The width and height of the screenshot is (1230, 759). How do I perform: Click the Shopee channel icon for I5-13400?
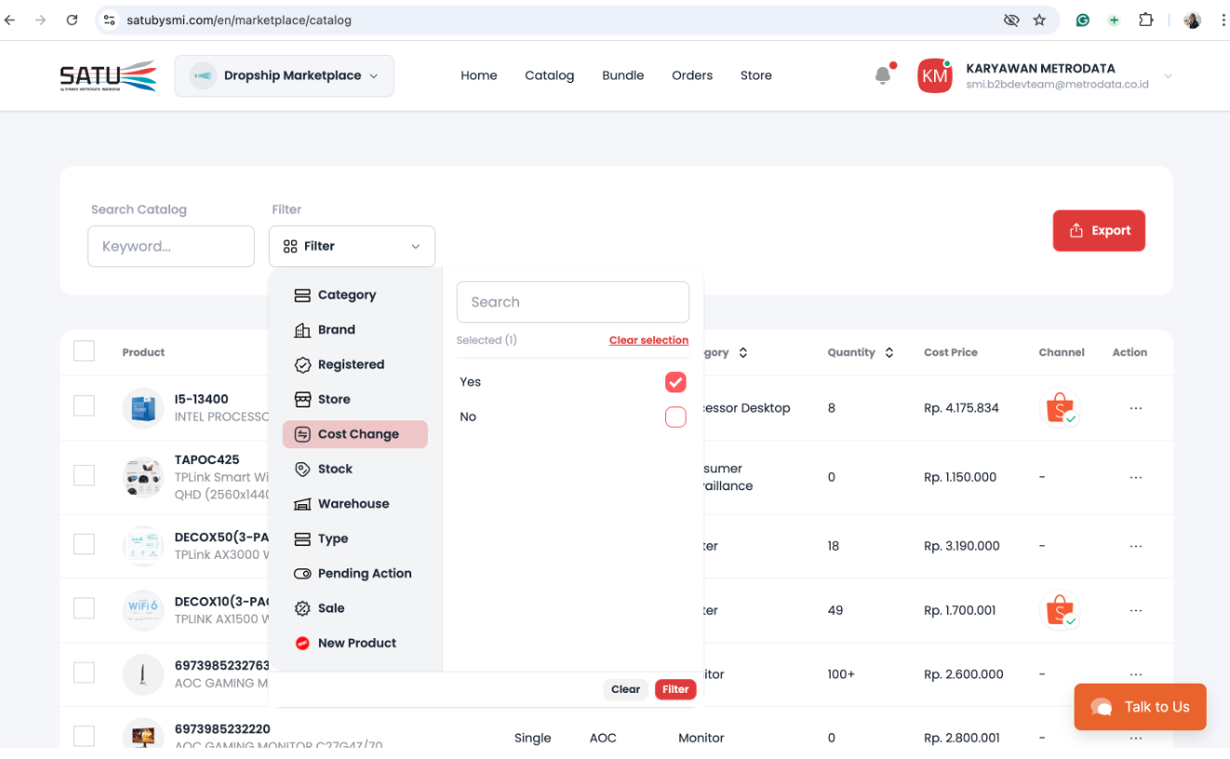(x=1059, y=407)
